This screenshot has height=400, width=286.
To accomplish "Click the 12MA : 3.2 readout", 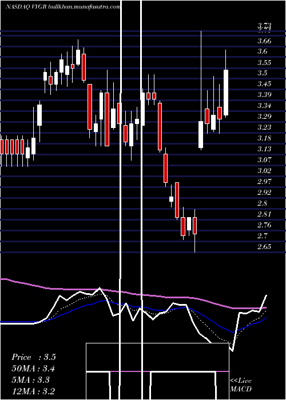I will coord(33,391).
